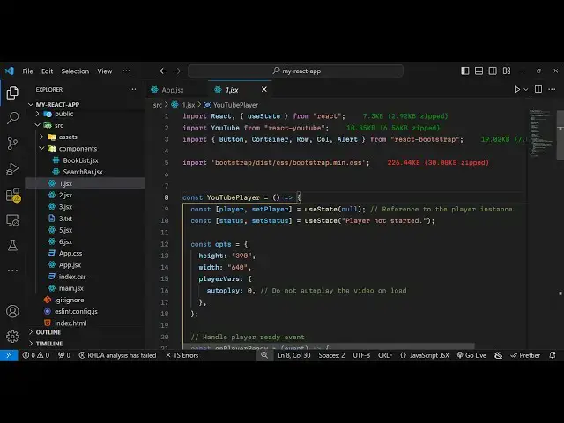Open Explorer Views and More Actions ellipsis
The image size is (564, 423).
(x=132, y=89)
